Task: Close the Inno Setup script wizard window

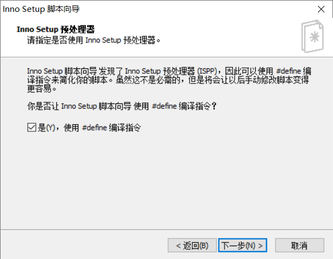Action: click(x=321, y=9)
